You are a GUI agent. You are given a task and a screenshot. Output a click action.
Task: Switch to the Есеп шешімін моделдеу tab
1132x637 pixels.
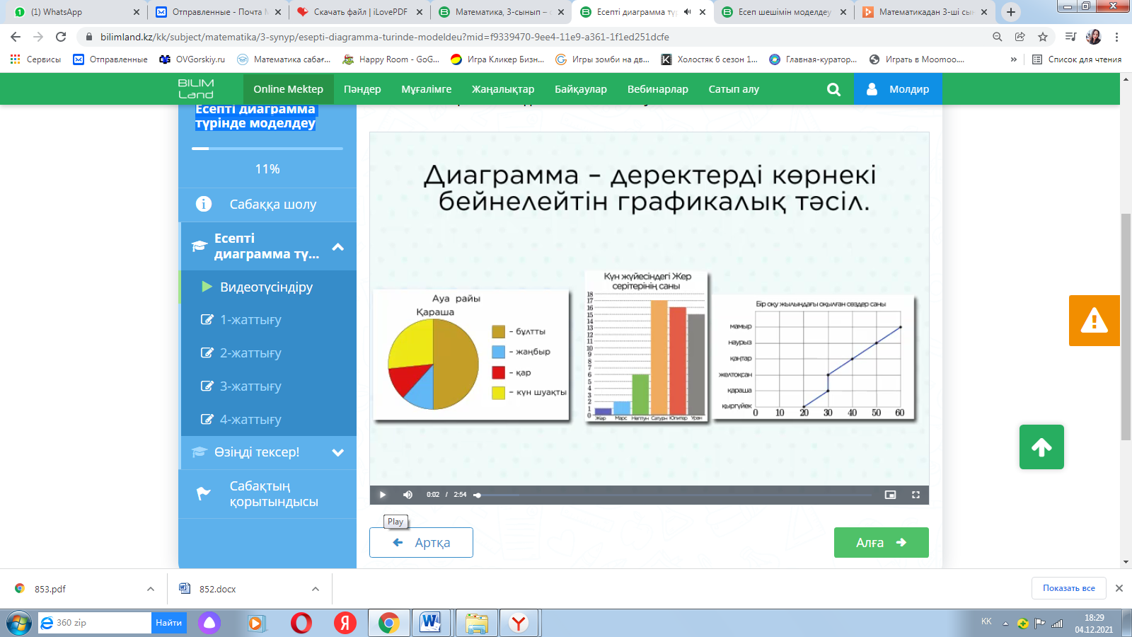pyautogui.click(x=783, y=12)
